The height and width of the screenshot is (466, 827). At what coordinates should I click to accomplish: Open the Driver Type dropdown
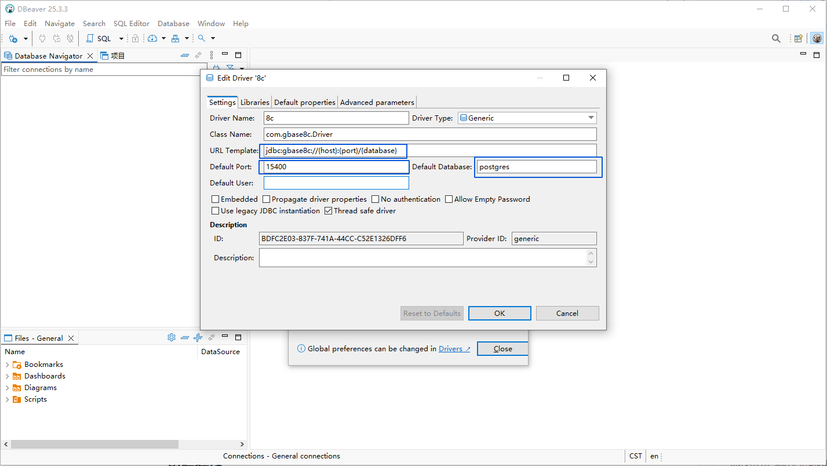coord(527,118)
